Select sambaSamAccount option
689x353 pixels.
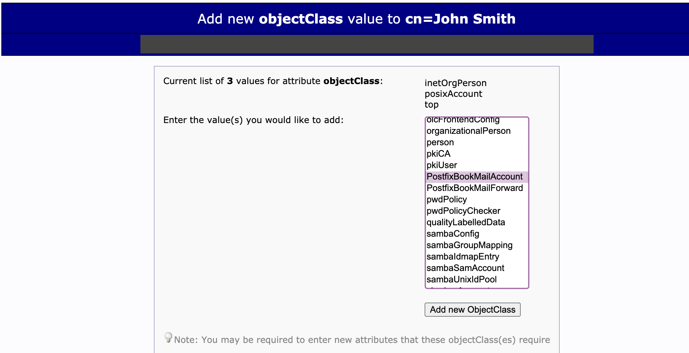pyautogui.click(x=477, y=268)
